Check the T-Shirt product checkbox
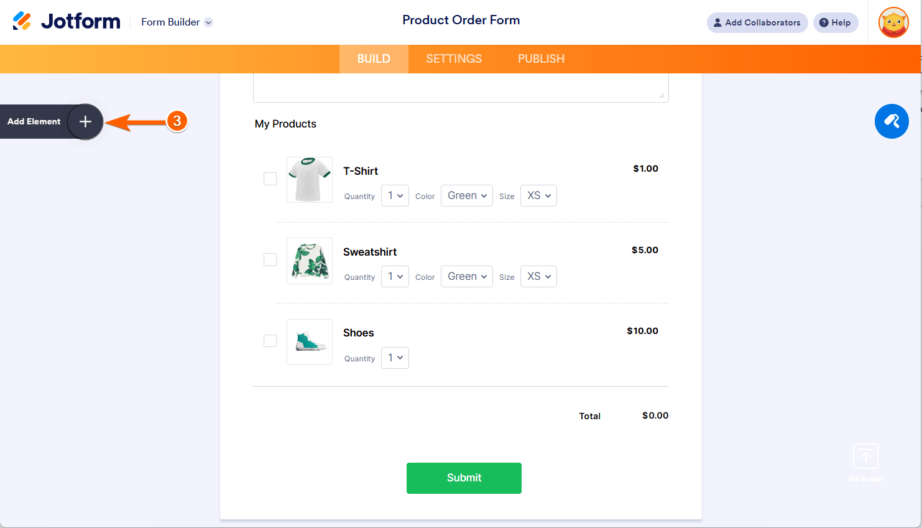This screenshot has width=922, height=528. pos(270,178)
